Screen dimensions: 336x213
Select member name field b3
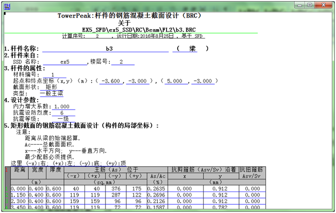(105, 49)
